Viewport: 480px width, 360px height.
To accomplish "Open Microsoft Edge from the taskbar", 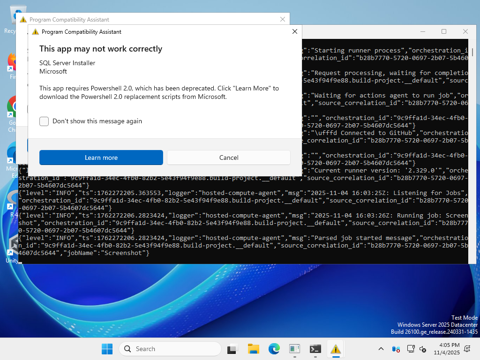I will 274,349.
